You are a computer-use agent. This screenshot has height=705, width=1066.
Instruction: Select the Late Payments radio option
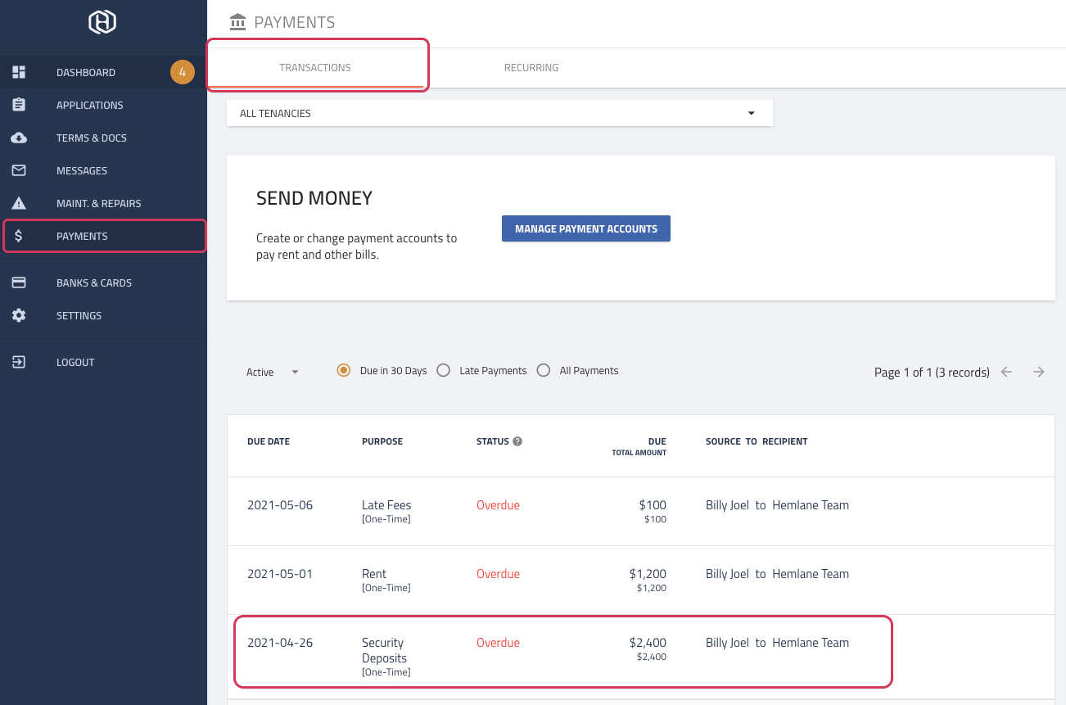(444, 370)
